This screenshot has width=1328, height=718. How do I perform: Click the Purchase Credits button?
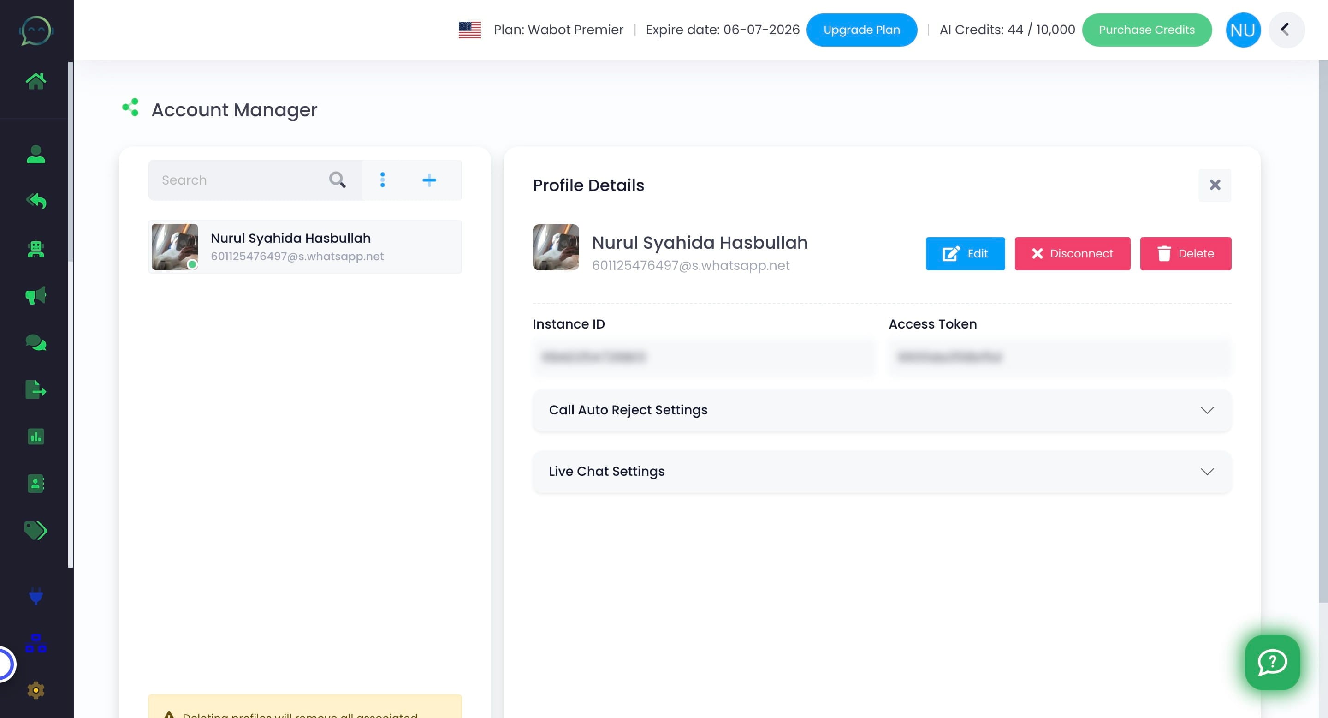[1146, 30]
